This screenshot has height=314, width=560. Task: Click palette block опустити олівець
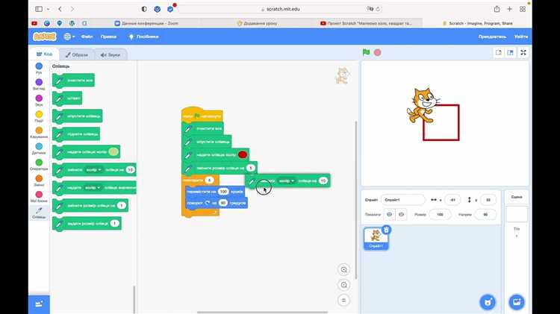[x=77, y=116]
